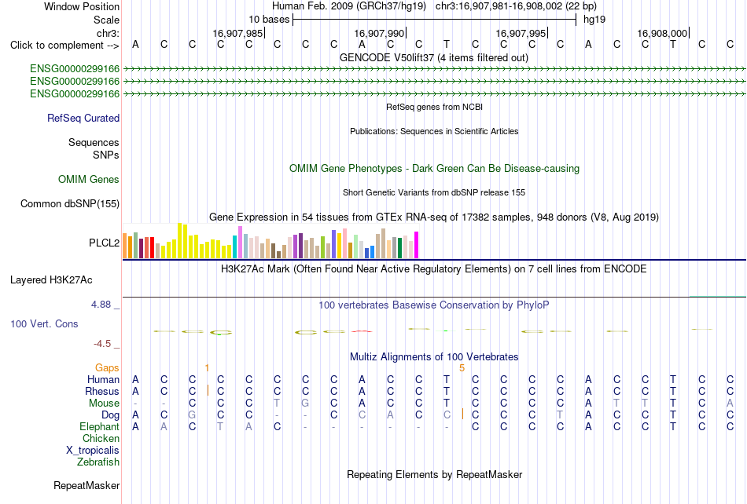Open the PhyloP Basewise Conservation title
This screenshot has height=504, width=747.
click(433, 305)
